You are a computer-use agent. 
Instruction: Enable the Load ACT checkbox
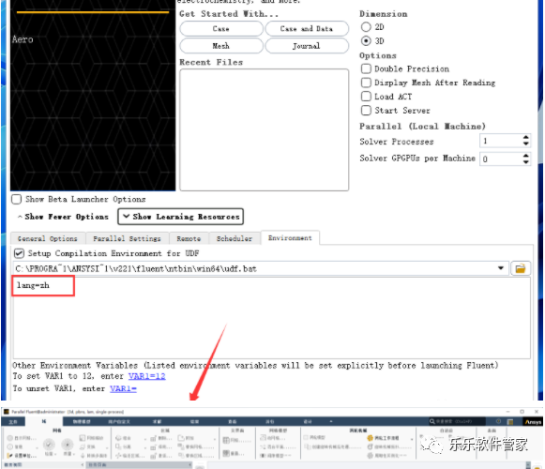(x=366, y=97)
